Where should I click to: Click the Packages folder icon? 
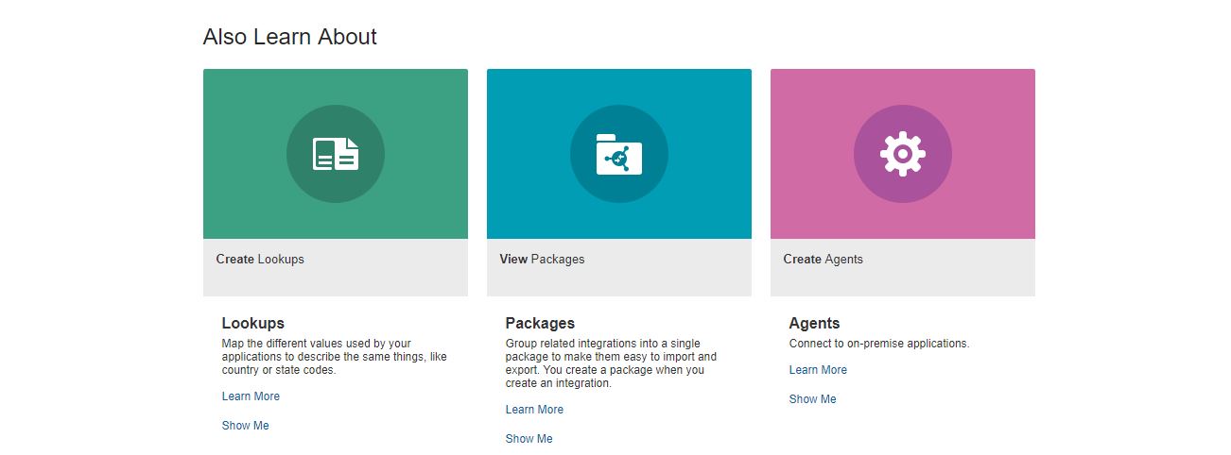[619, 154]
